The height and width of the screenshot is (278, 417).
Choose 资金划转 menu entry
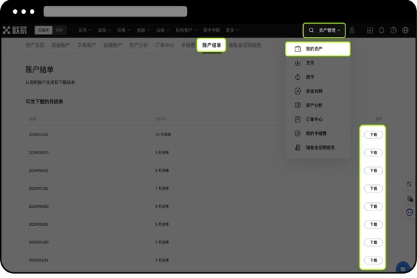[318, 91]
